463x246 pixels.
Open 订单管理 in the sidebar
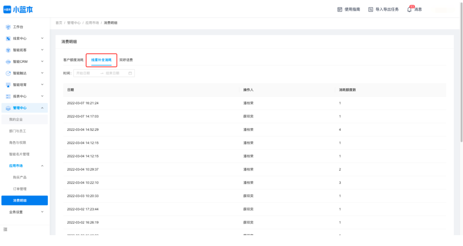coord(20,189)
